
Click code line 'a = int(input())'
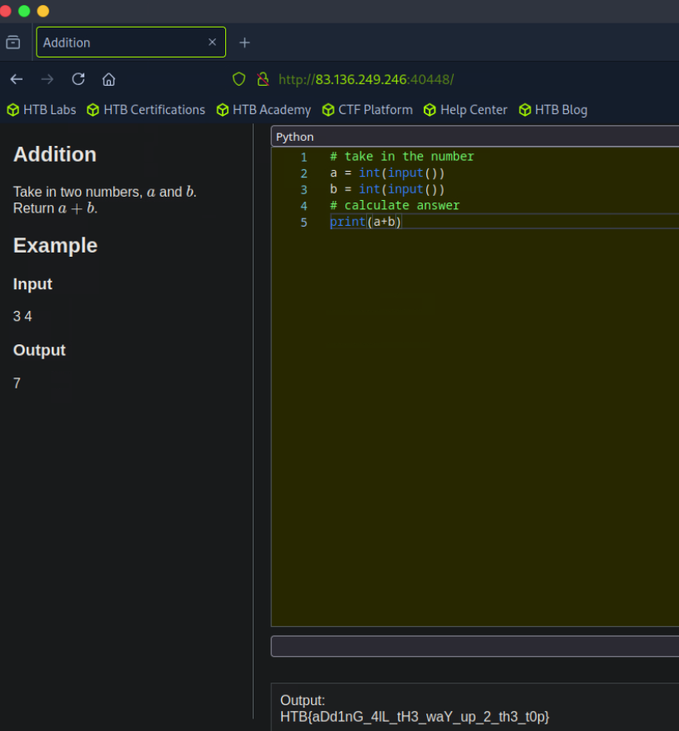[x=387, y=173]
